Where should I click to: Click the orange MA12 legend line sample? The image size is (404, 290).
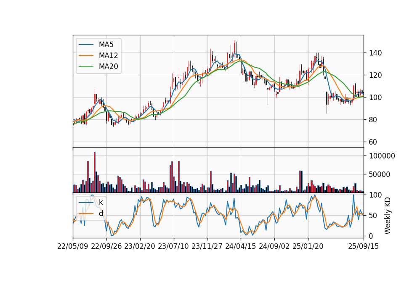(x=86, y=55)
